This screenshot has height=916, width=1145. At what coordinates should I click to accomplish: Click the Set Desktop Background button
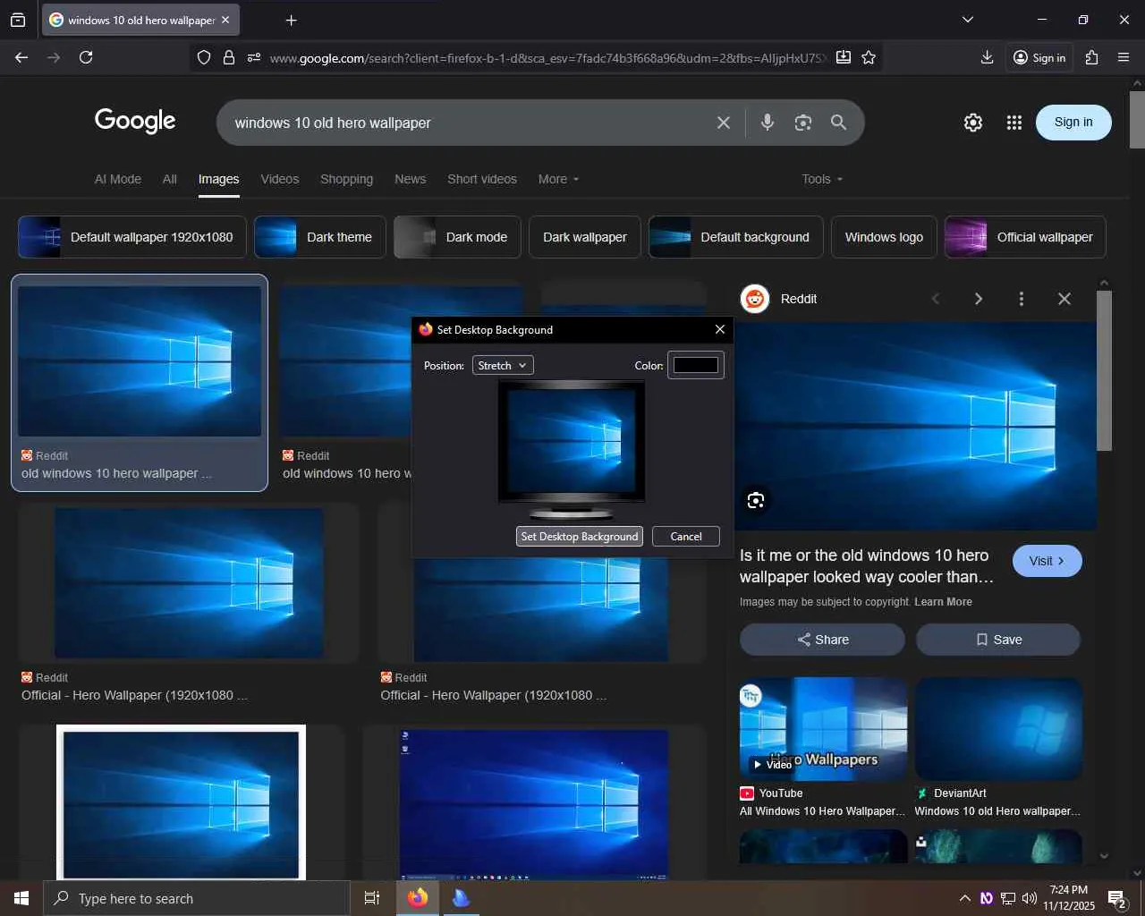tap(580, 537)
